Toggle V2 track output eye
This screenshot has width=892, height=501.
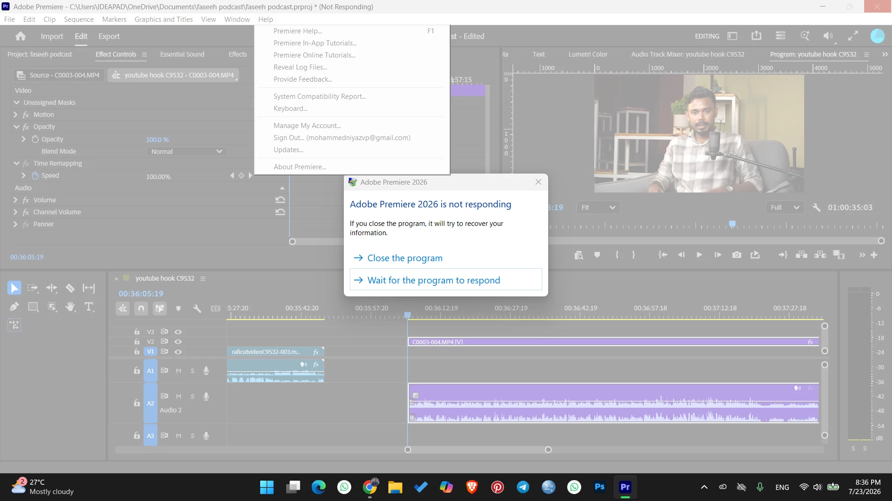[178, 341]
